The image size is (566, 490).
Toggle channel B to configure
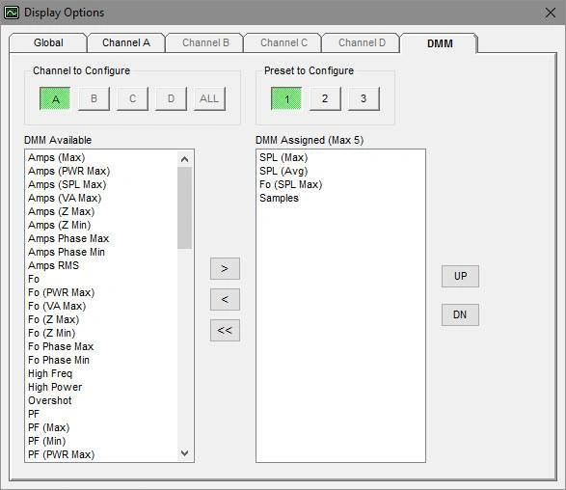point(94,98)
